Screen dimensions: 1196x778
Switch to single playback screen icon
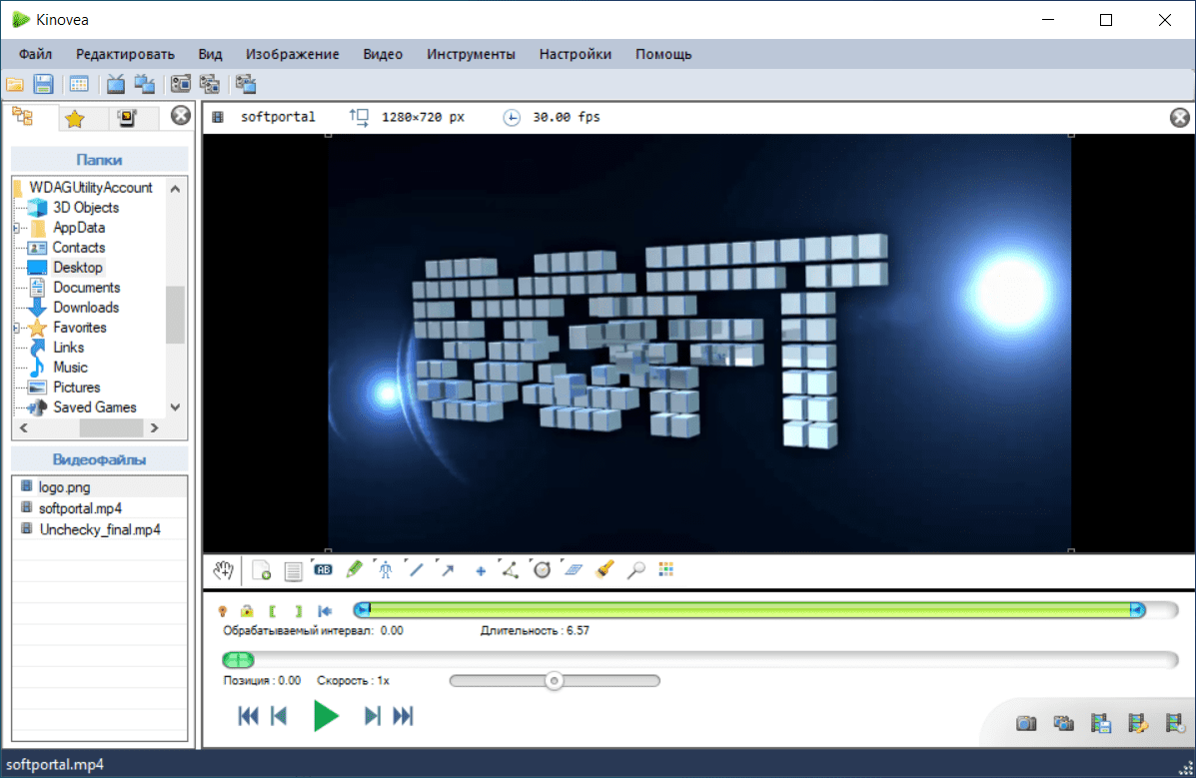click(115, 84)
